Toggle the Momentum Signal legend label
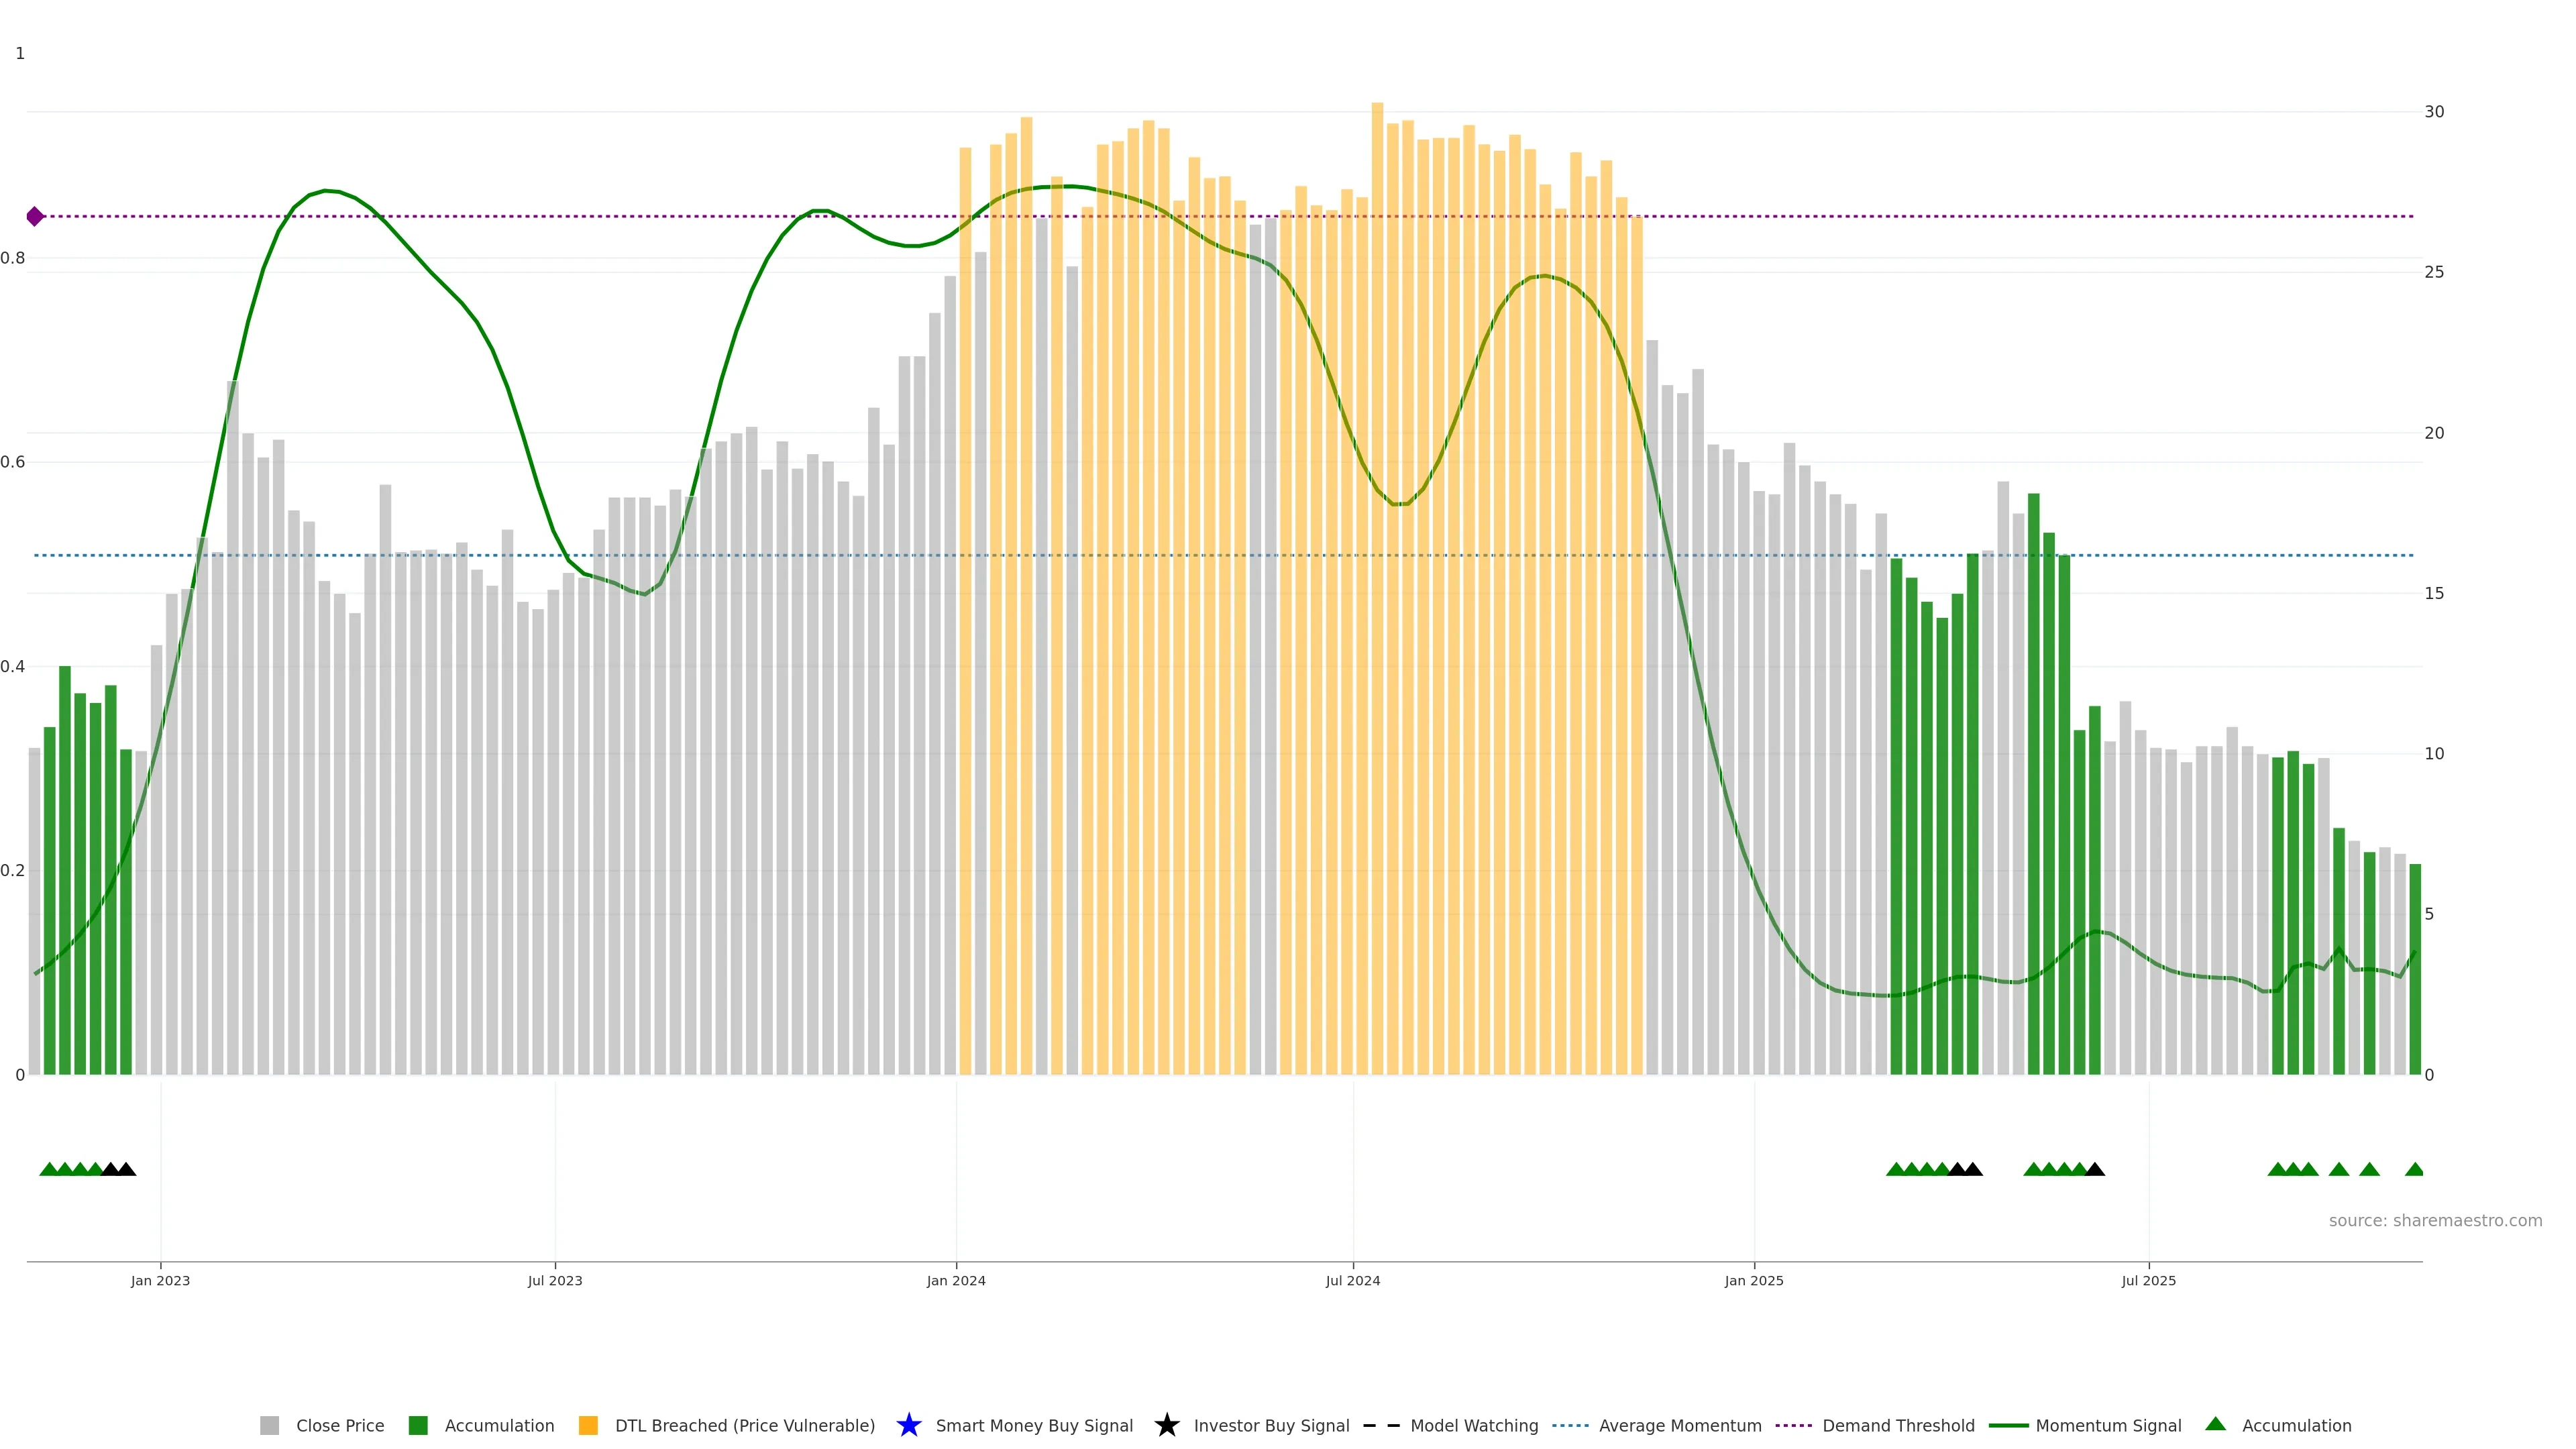 click(x=2108, y=1425)
